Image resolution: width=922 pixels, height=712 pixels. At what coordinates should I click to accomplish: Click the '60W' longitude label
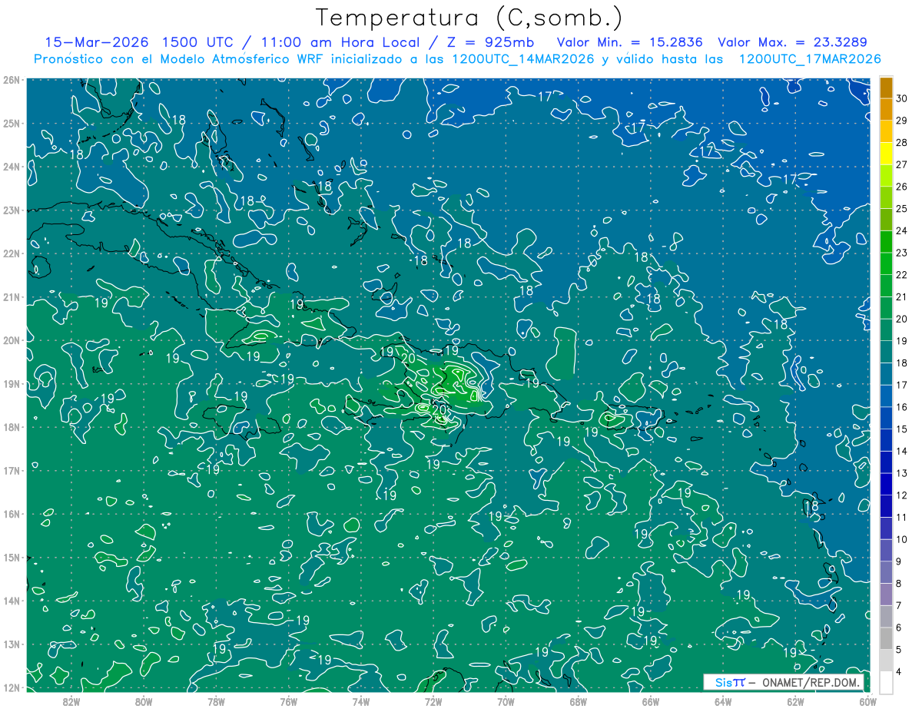868,701
